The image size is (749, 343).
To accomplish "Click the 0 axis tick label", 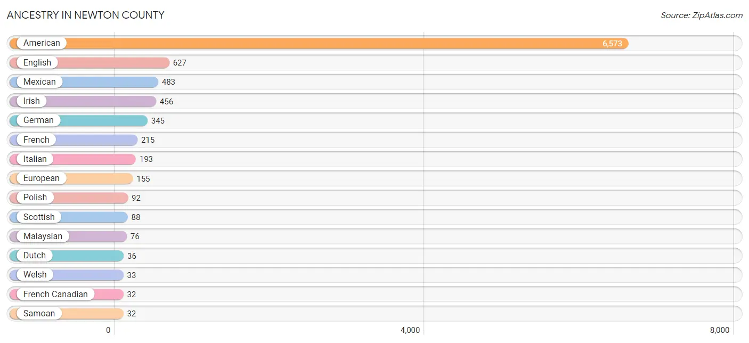I will coord(108,330).
